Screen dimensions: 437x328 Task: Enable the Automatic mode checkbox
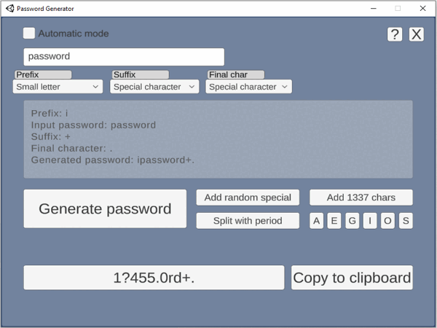[29, 33]
